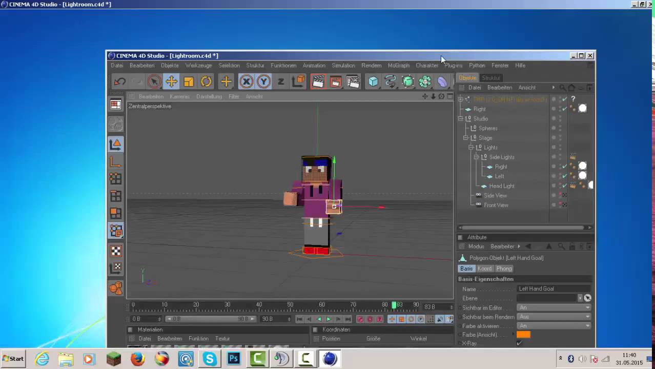This screenshot has height=369, width=655.
Task: Open the MoGraph menu
Action: pyautogui.click(x=399, y=66)
